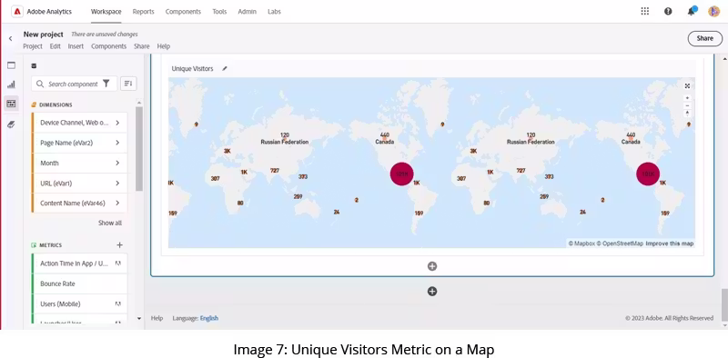This screenshot has height=358, width=728.
Task: Select the Bounce Rate metric
Action: click(x=79, y=283)
